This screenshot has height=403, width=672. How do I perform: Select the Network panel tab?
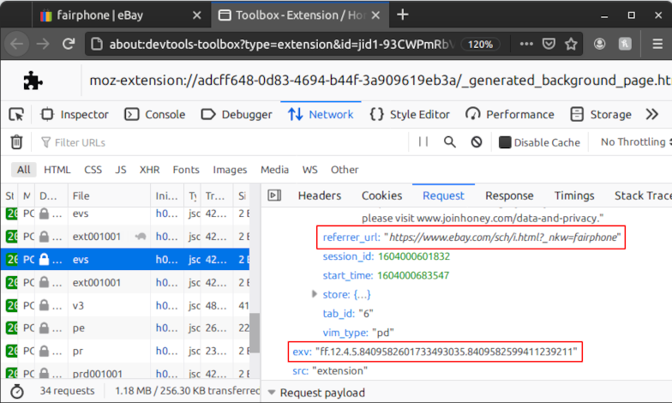[321, 115]
